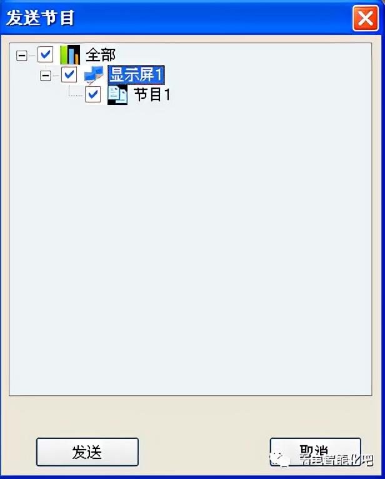This screenshot has height=479, width=385.
Task: Click blank footer area between 发送 and 取消
Action: click(x=204, y=452)
